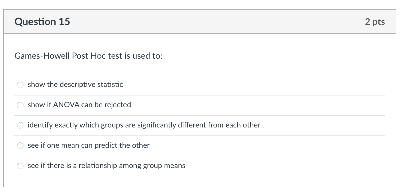Click the word "Games-Howell" in the question prompt
The image size is (408, 192).
pyautogui.click(x=42, y=56)
